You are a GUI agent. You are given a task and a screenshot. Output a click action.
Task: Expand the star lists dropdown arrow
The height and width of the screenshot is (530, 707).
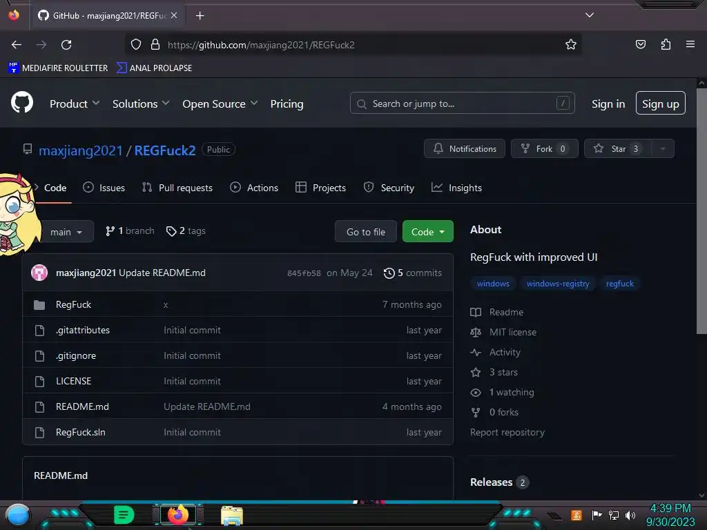click(663, 149)
